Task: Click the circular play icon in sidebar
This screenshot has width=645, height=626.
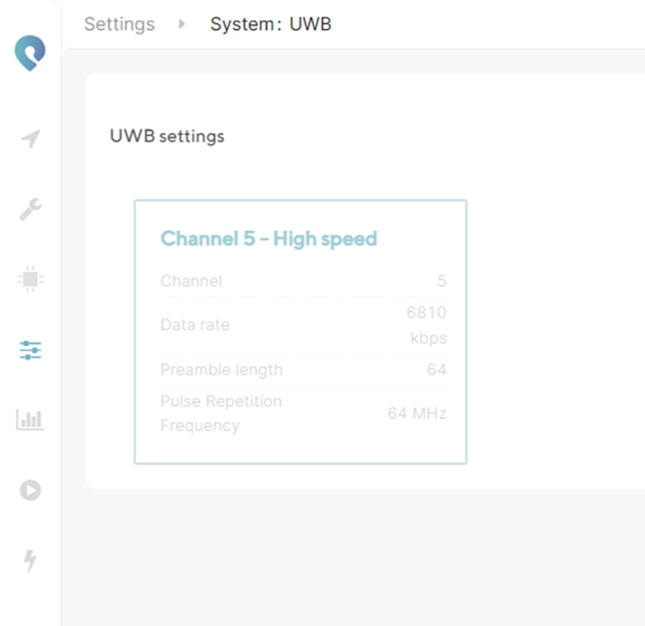Action: click(x=30, y=490)
